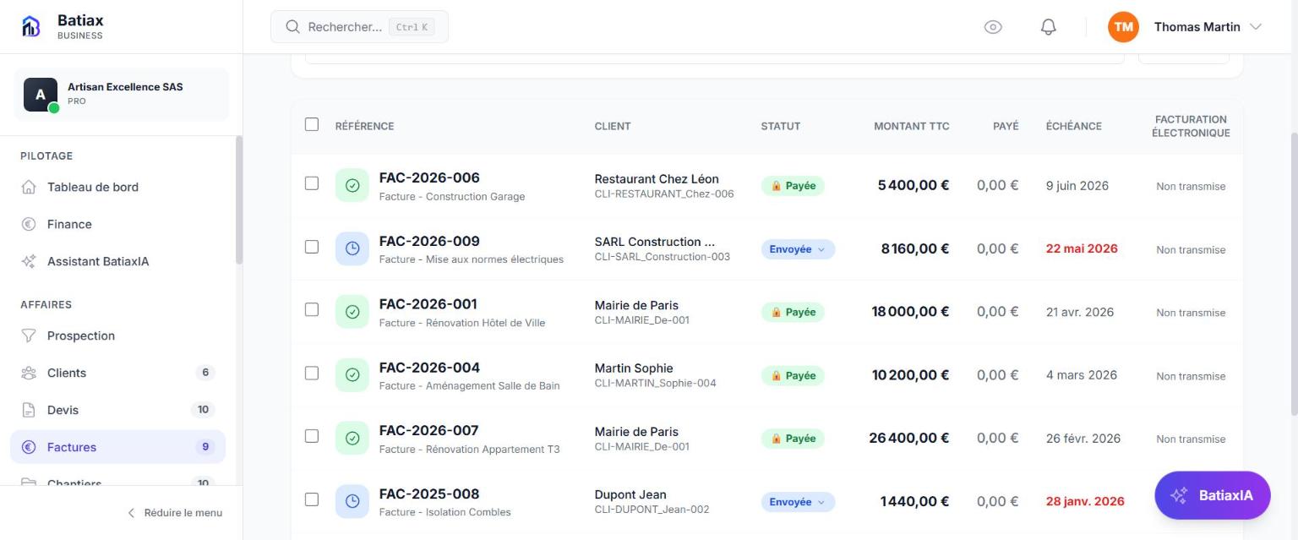This screenshot has height=540, width=1298.
Task: Collapse the sidebar with Réduire le menu
Action: click(x=175, y=513)
